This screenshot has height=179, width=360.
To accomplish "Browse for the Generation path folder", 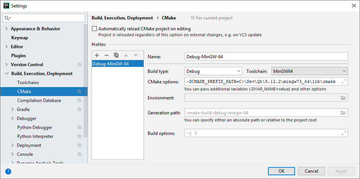I will (x=343, y=113).
